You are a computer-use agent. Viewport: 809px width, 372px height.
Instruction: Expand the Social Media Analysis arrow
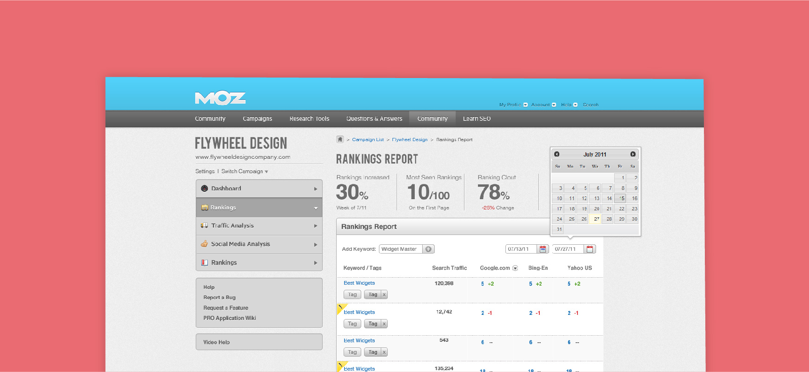click(315, 245)
